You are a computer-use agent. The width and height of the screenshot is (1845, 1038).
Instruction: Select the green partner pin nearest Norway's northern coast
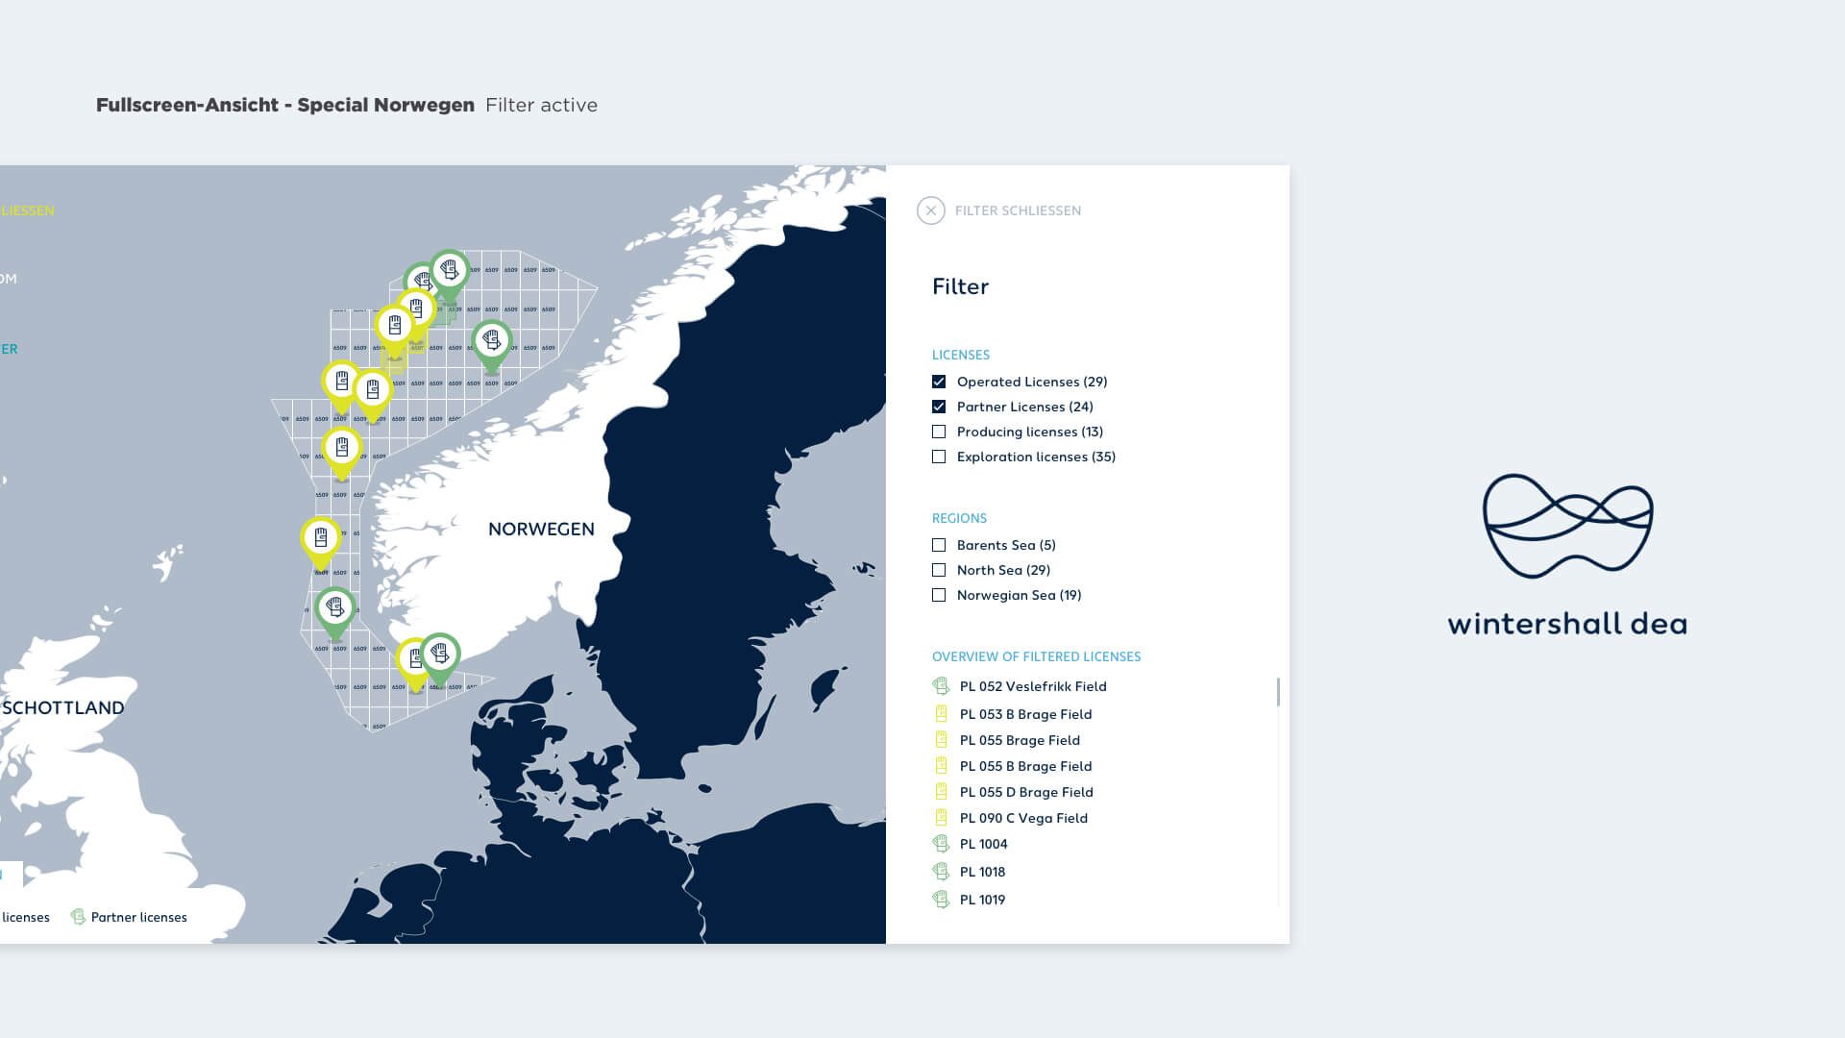[x=492, y=343]
